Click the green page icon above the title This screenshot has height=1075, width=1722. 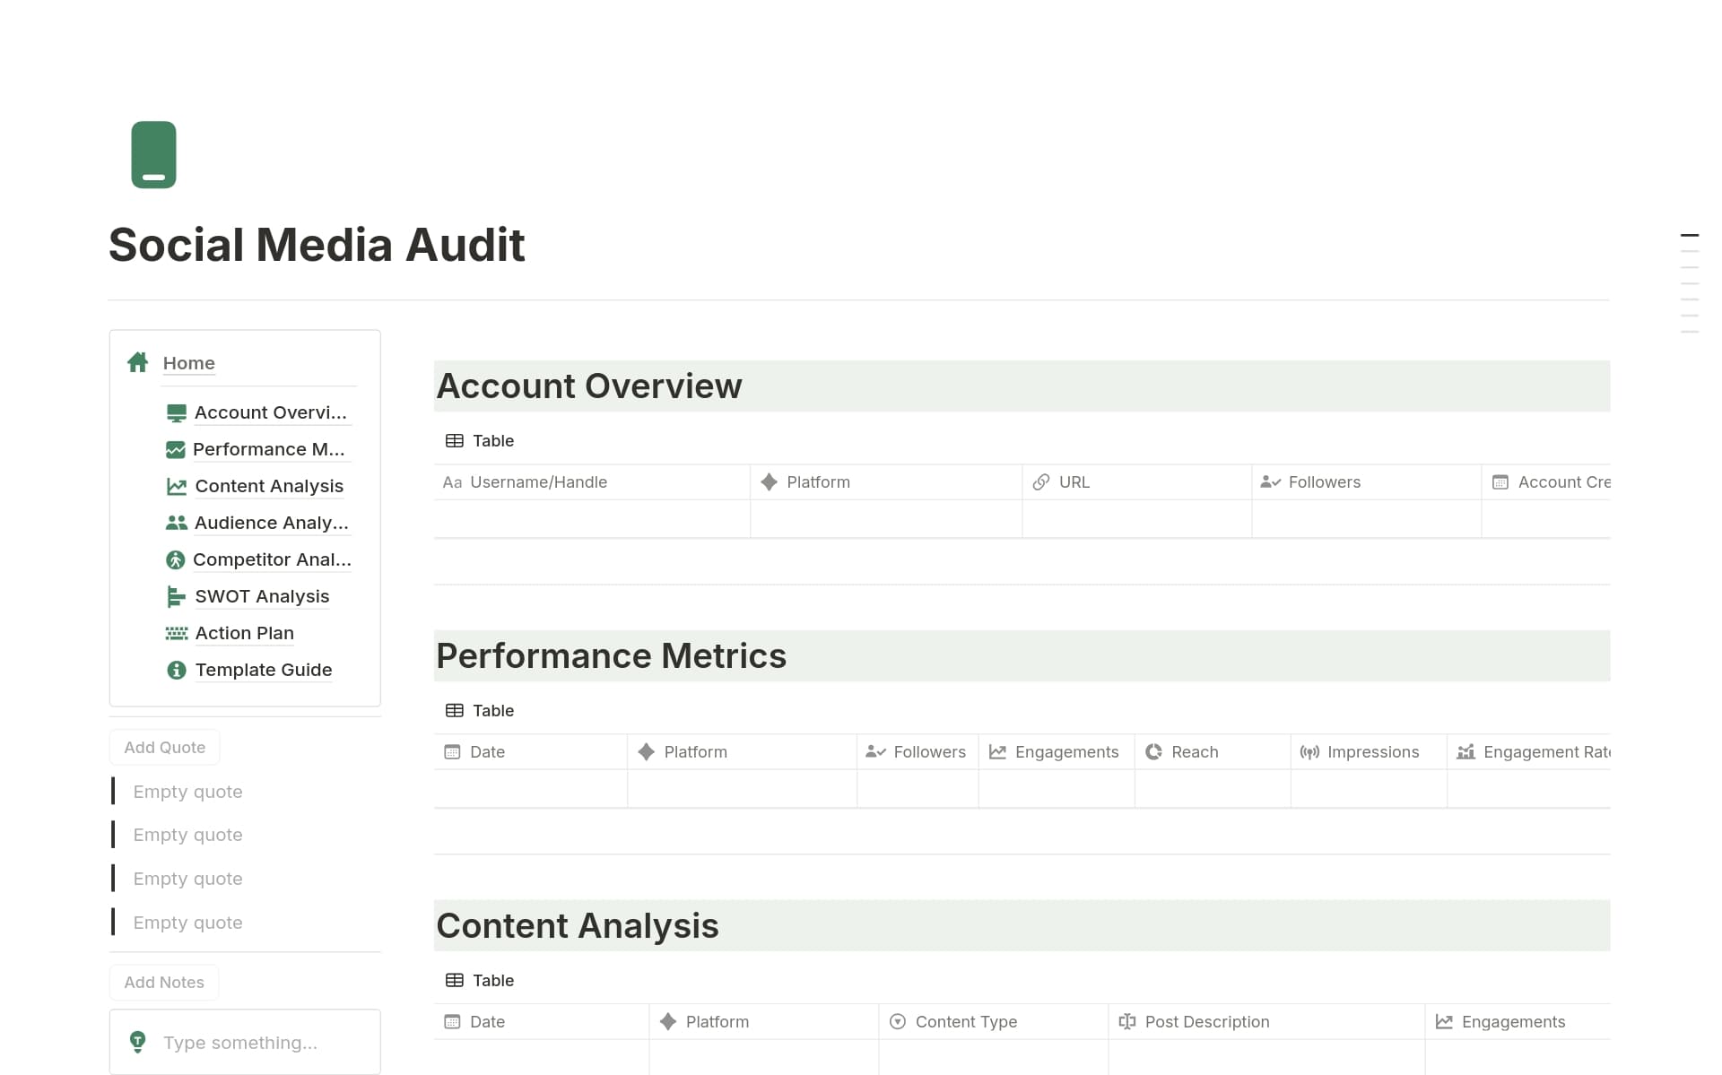click(x=152, y=154)
